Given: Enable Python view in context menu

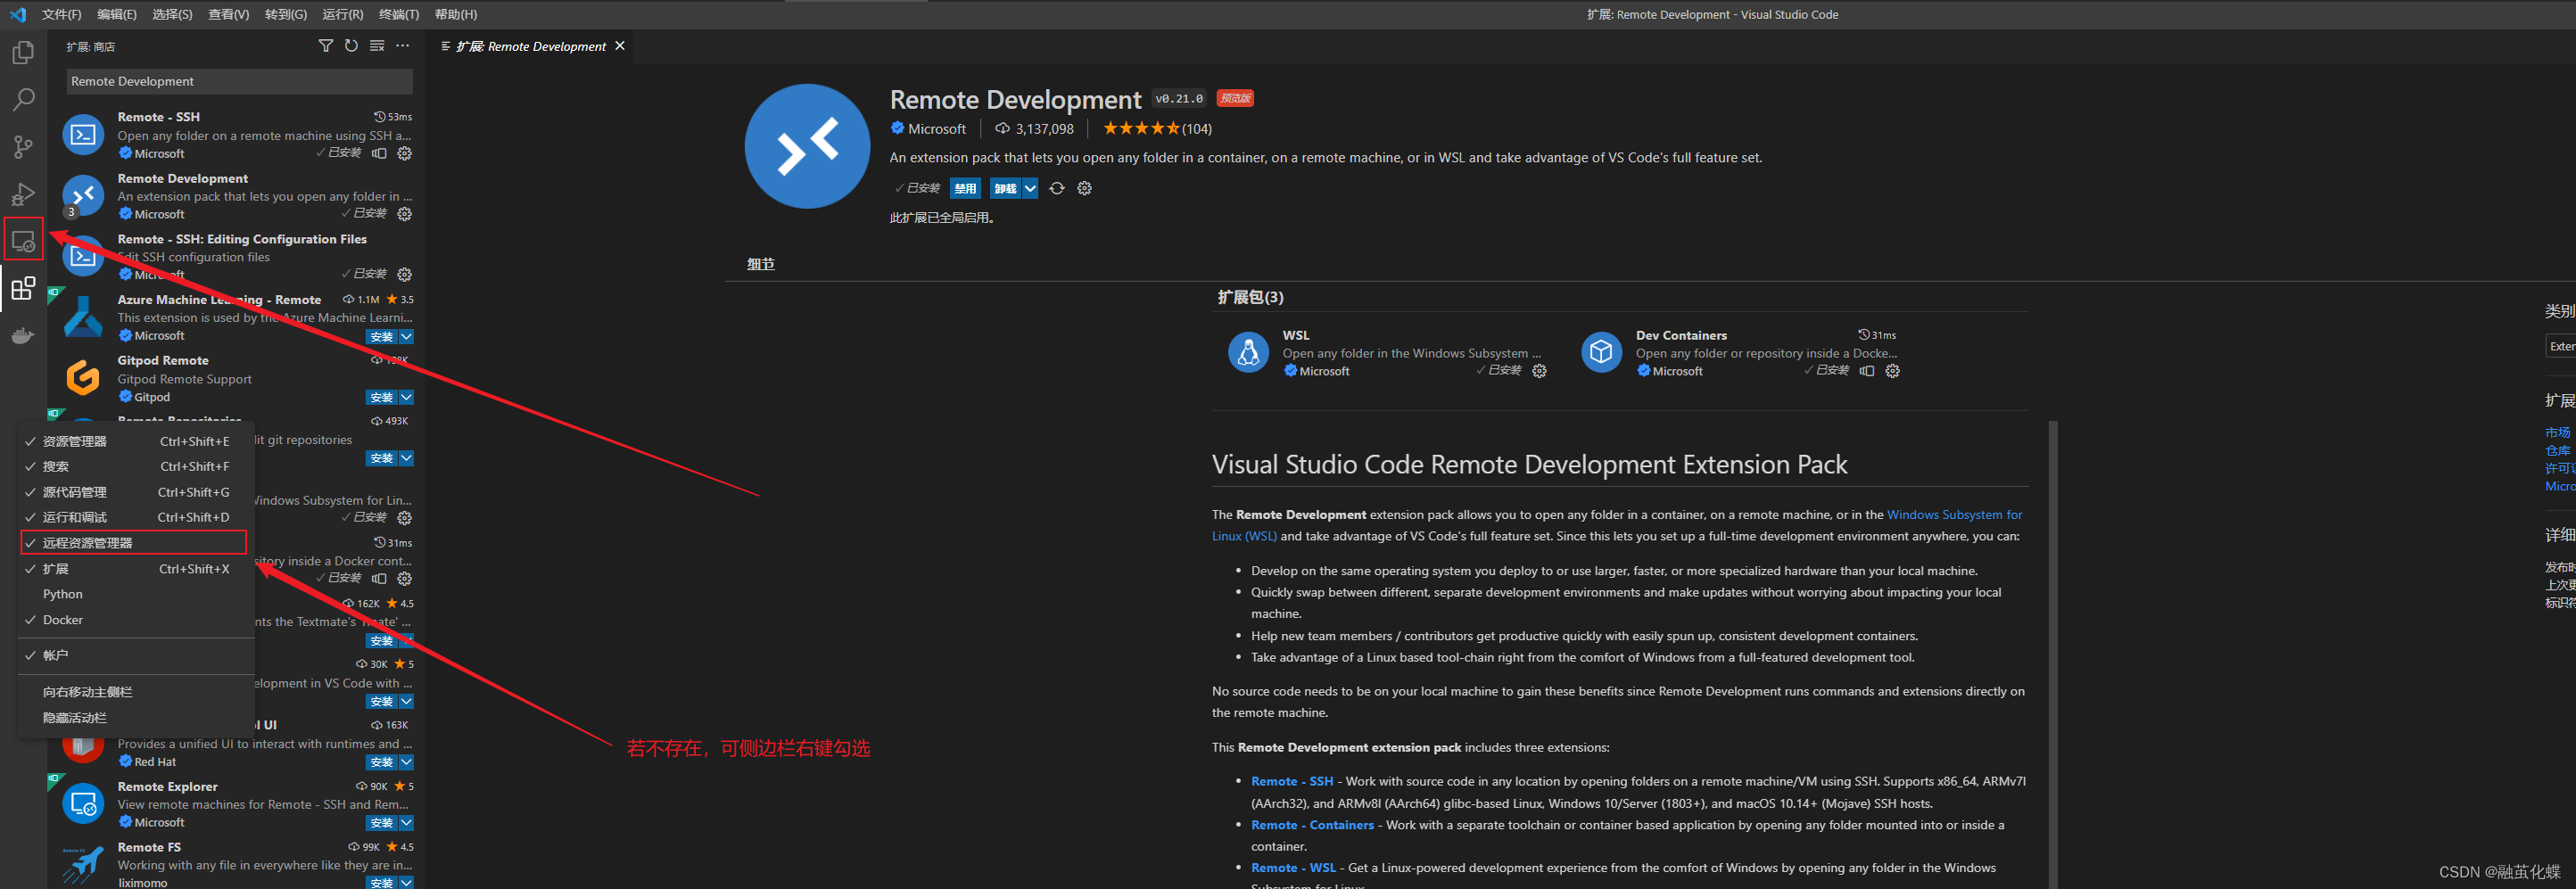Looking at the screenshot, I should tap(136, 594).
